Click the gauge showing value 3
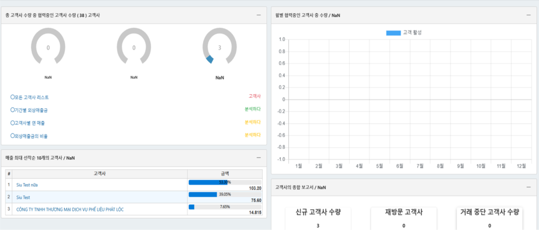Viewport: 539px width, 230px height. click(220, 48)
